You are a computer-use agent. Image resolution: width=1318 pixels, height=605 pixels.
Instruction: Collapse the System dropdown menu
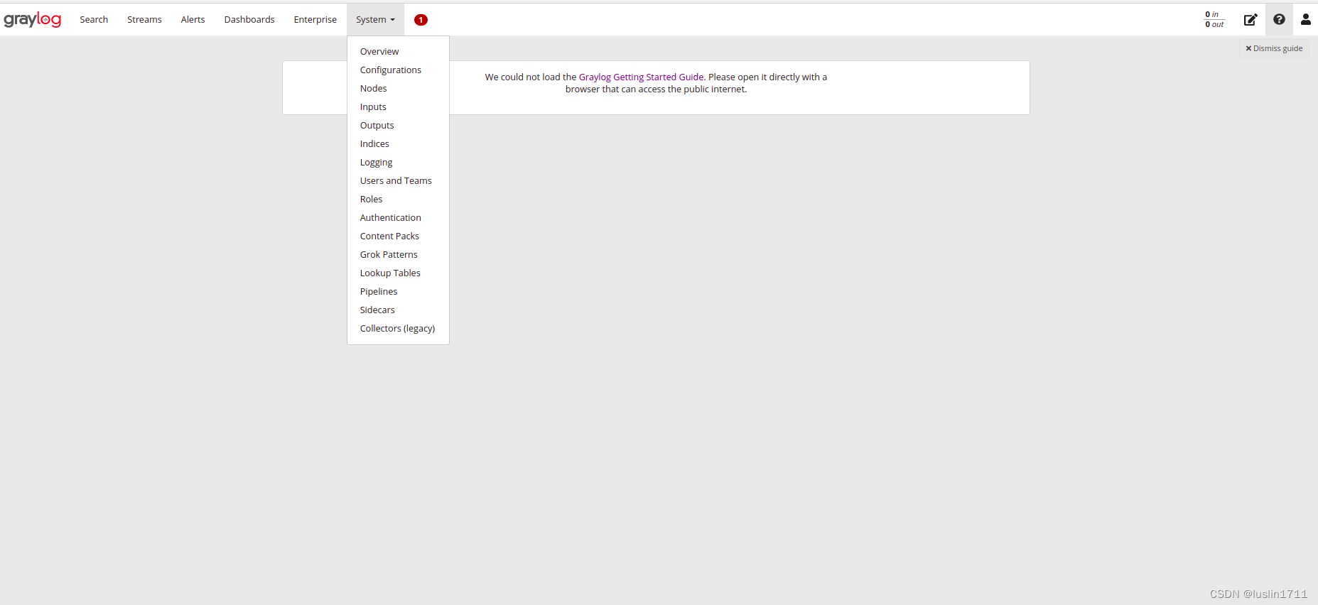click(375, 20)
